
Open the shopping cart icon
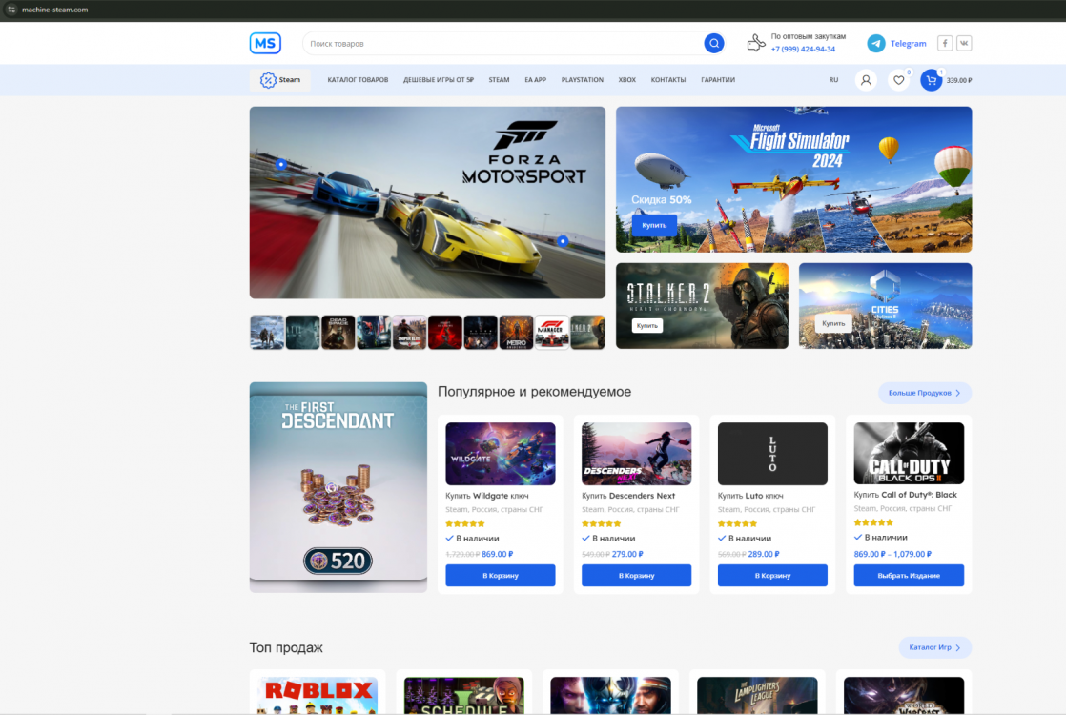pyautogui.click(x=931, y=80)
